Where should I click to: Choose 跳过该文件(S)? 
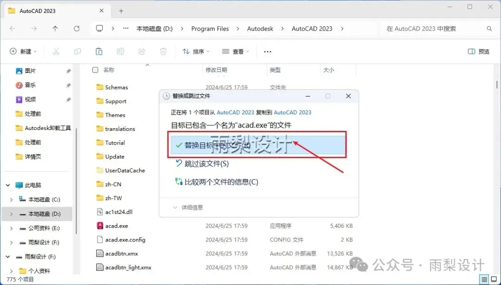click(x=202, y=163)
